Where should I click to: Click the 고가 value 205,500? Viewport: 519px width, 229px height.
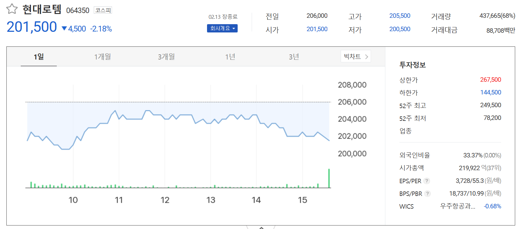tap(400, 16)
